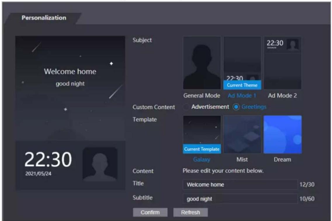Select the General Mode subject thumbnail
Image resolution: width=332 pixels, height=221 pixels.
(202, 63)
